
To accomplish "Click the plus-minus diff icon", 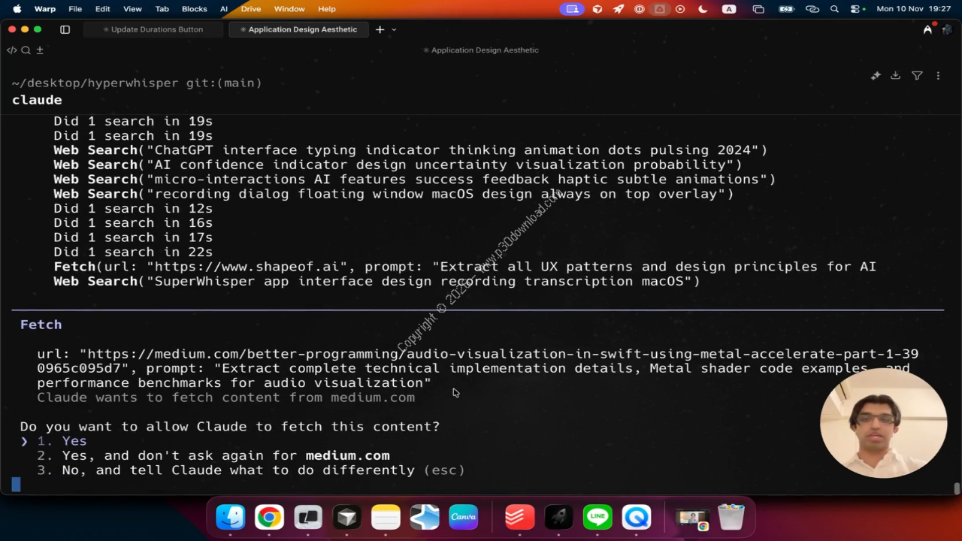I will pyautogui.click(x=40, y=50).
